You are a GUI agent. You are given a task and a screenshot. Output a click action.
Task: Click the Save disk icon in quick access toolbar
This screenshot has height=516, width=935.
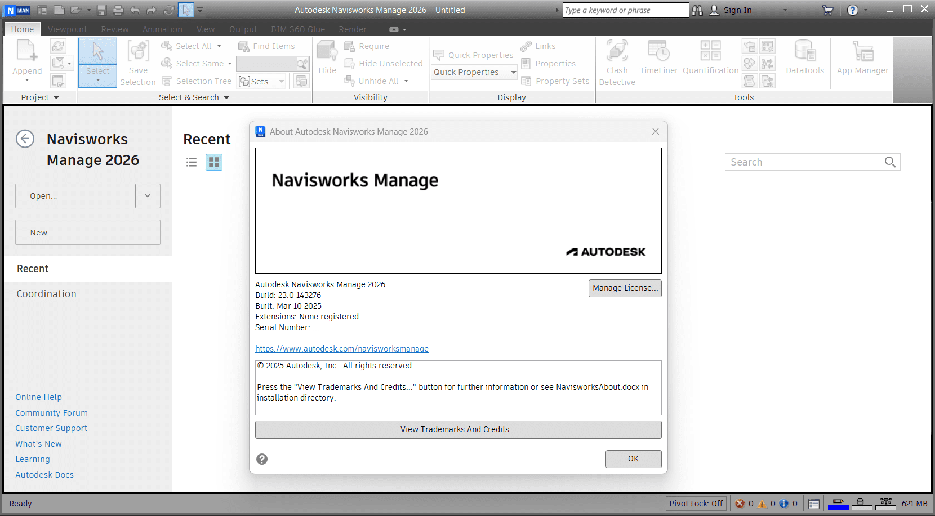pos(101,10)
